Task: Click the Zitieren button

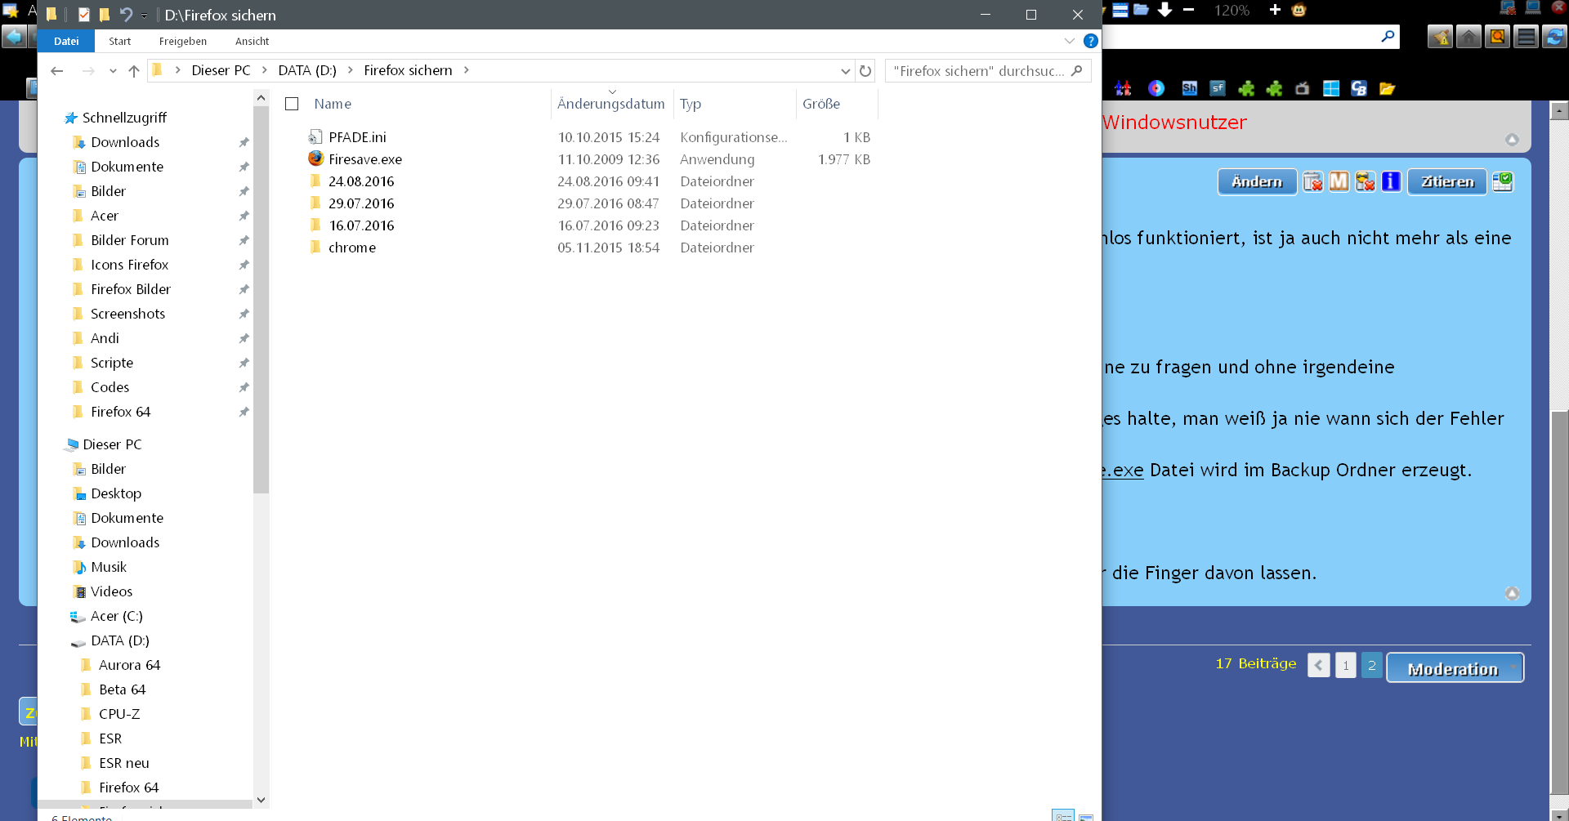Action: (1446, 181)
